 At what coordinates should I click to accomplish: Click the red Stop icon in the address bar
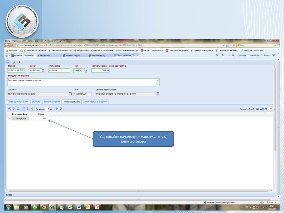(234, 45)
